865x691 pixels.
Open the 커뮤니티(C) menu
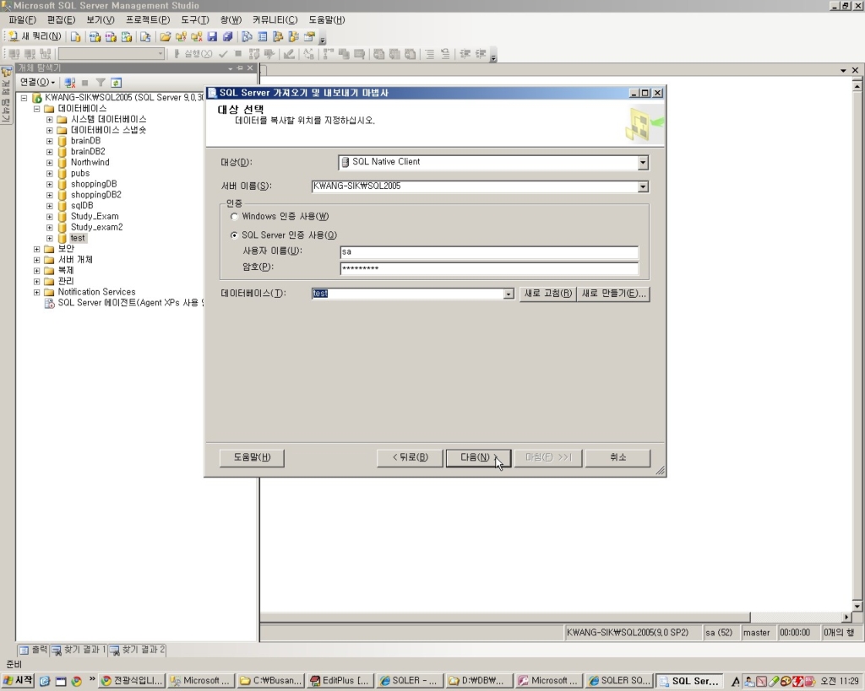(x=275, y=20)
